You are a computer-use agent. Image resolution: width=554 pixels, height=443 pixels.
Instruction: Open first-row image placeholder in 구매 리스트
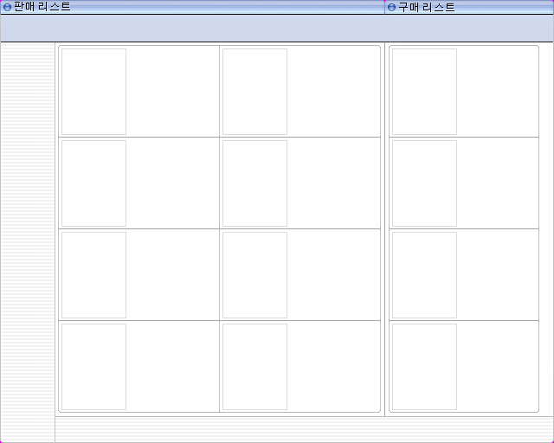point(424,92)
